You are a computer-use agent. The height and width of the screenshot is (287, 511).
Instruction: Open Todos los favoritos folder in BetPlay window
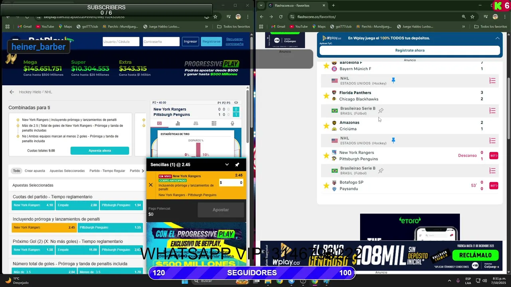point(234,27)
